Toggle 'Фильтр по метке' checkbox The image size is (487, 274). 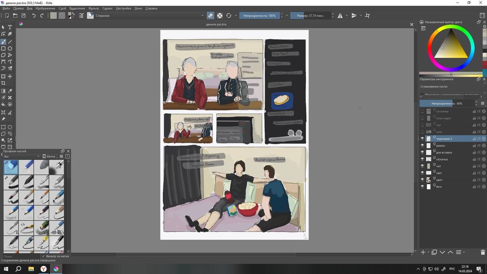pyautogui.click(x=43, y=256)
